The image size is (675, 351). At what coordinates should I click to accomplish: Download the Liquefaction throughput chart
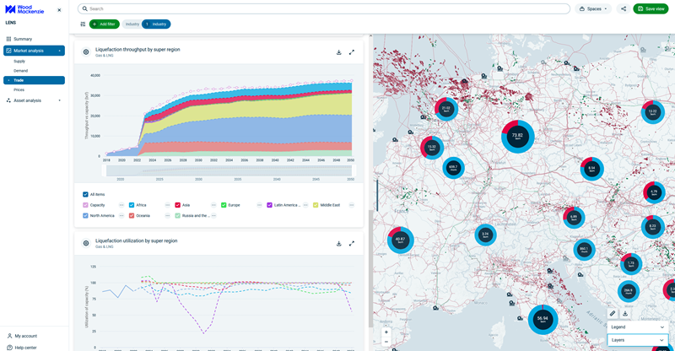(339, 52)
